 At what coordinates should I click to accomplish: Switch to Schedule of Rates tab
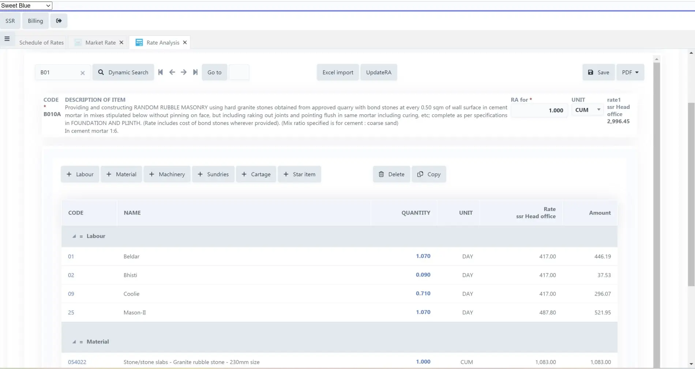(41, 42)
